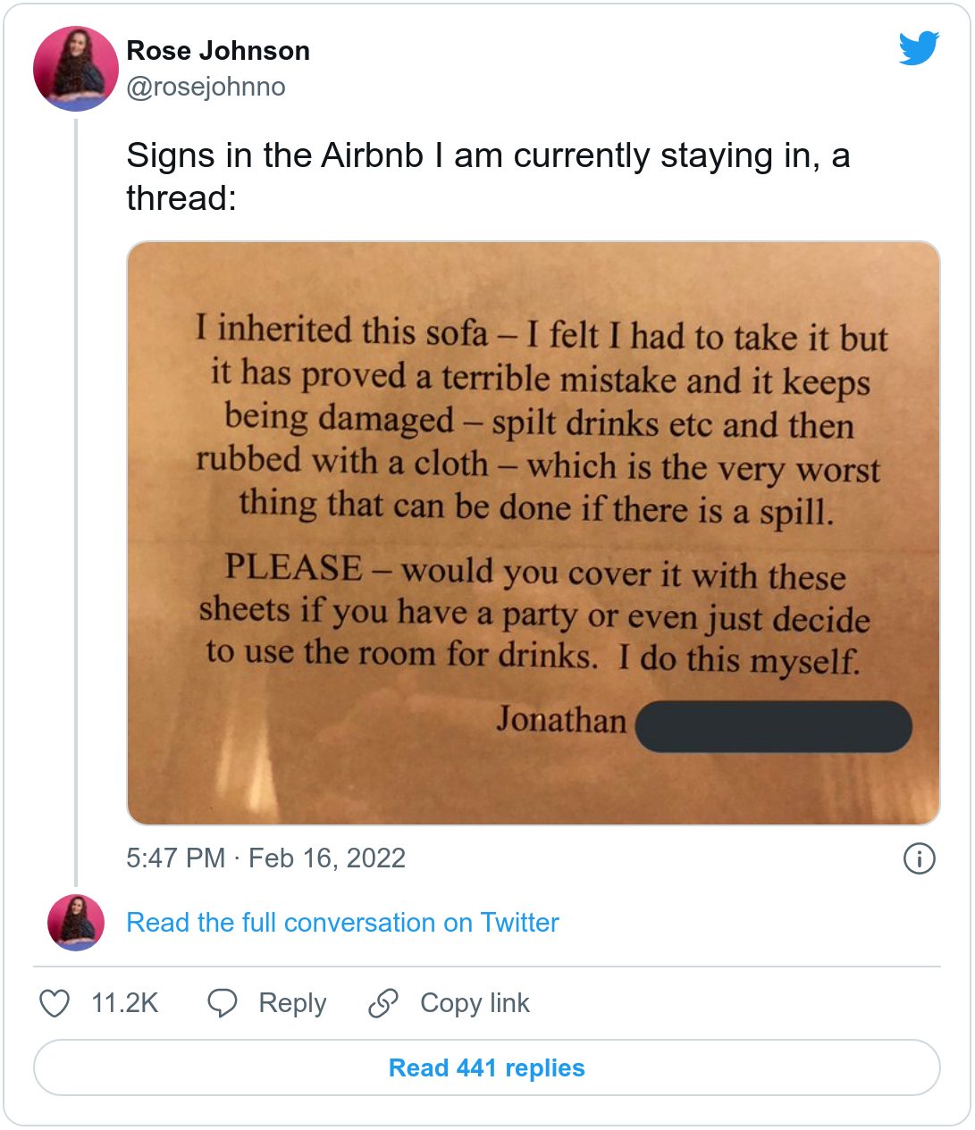Like the tweet with the heart icon
975x1130 pixels.
coord(55,1003)
